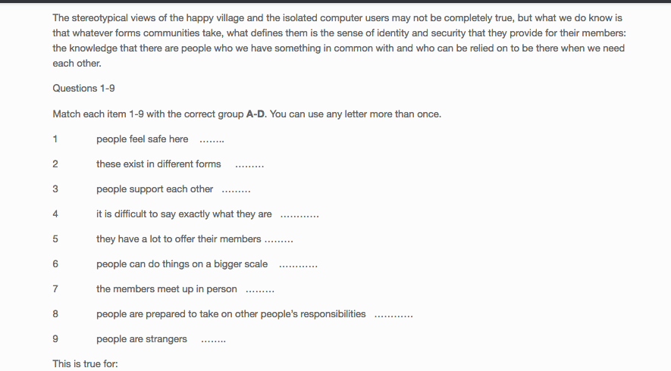Image resolution: width=671 pixels, height=371 pixels.
Task: Click the 'Questions 1-9' heading
Action: pyautogui.click(x=84, y=89)
